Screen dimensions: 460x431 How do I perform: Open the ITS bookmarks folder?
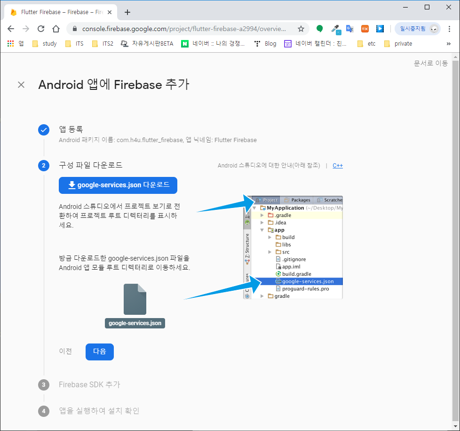click(74, 44)
